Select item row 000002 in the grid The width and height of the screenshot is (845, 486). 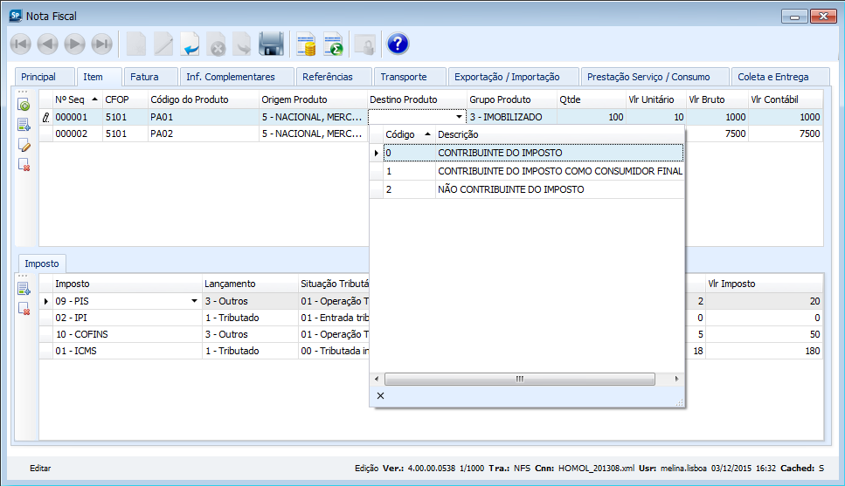(x=72, y=133)
